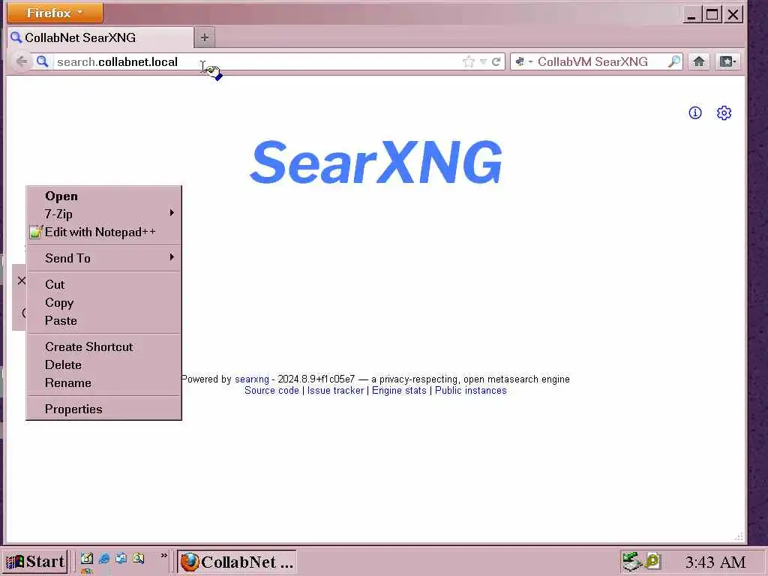Expand the 7-Zip submenu
Image resolution: width=768 pixels, height=576 pixels.
pos(103,214)
